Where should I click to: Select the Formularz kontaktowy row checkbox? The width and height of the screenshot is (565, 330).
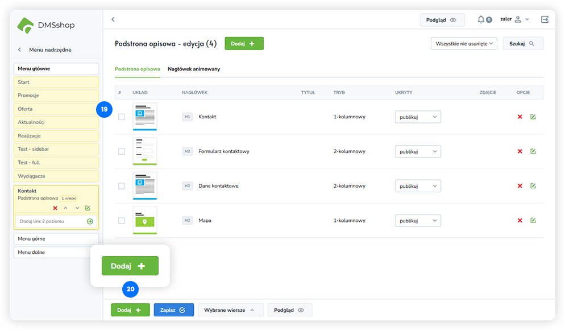[x=121, y=151]
